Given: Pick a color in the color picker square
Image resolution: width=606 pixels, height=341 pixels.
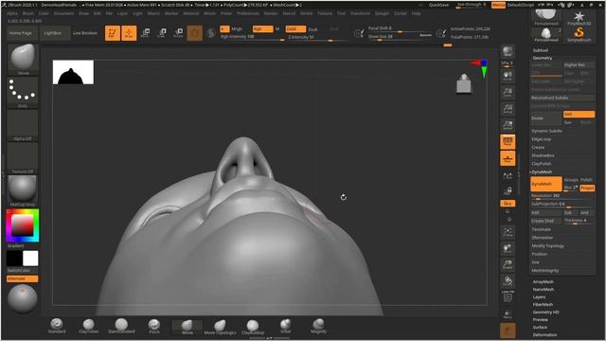Looking at the screenshot, I should [x=22, y=224].
